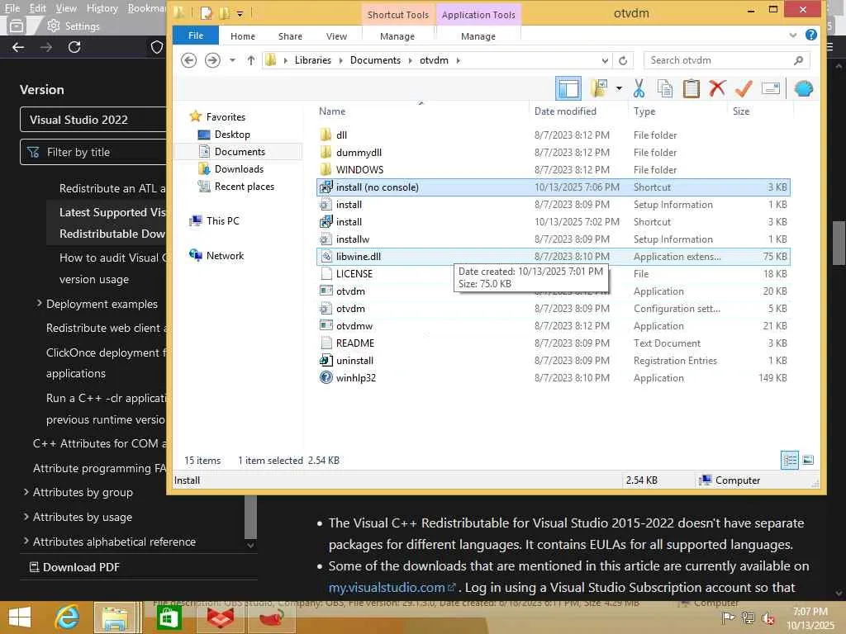Open the browser History menu

pos(102,8)
